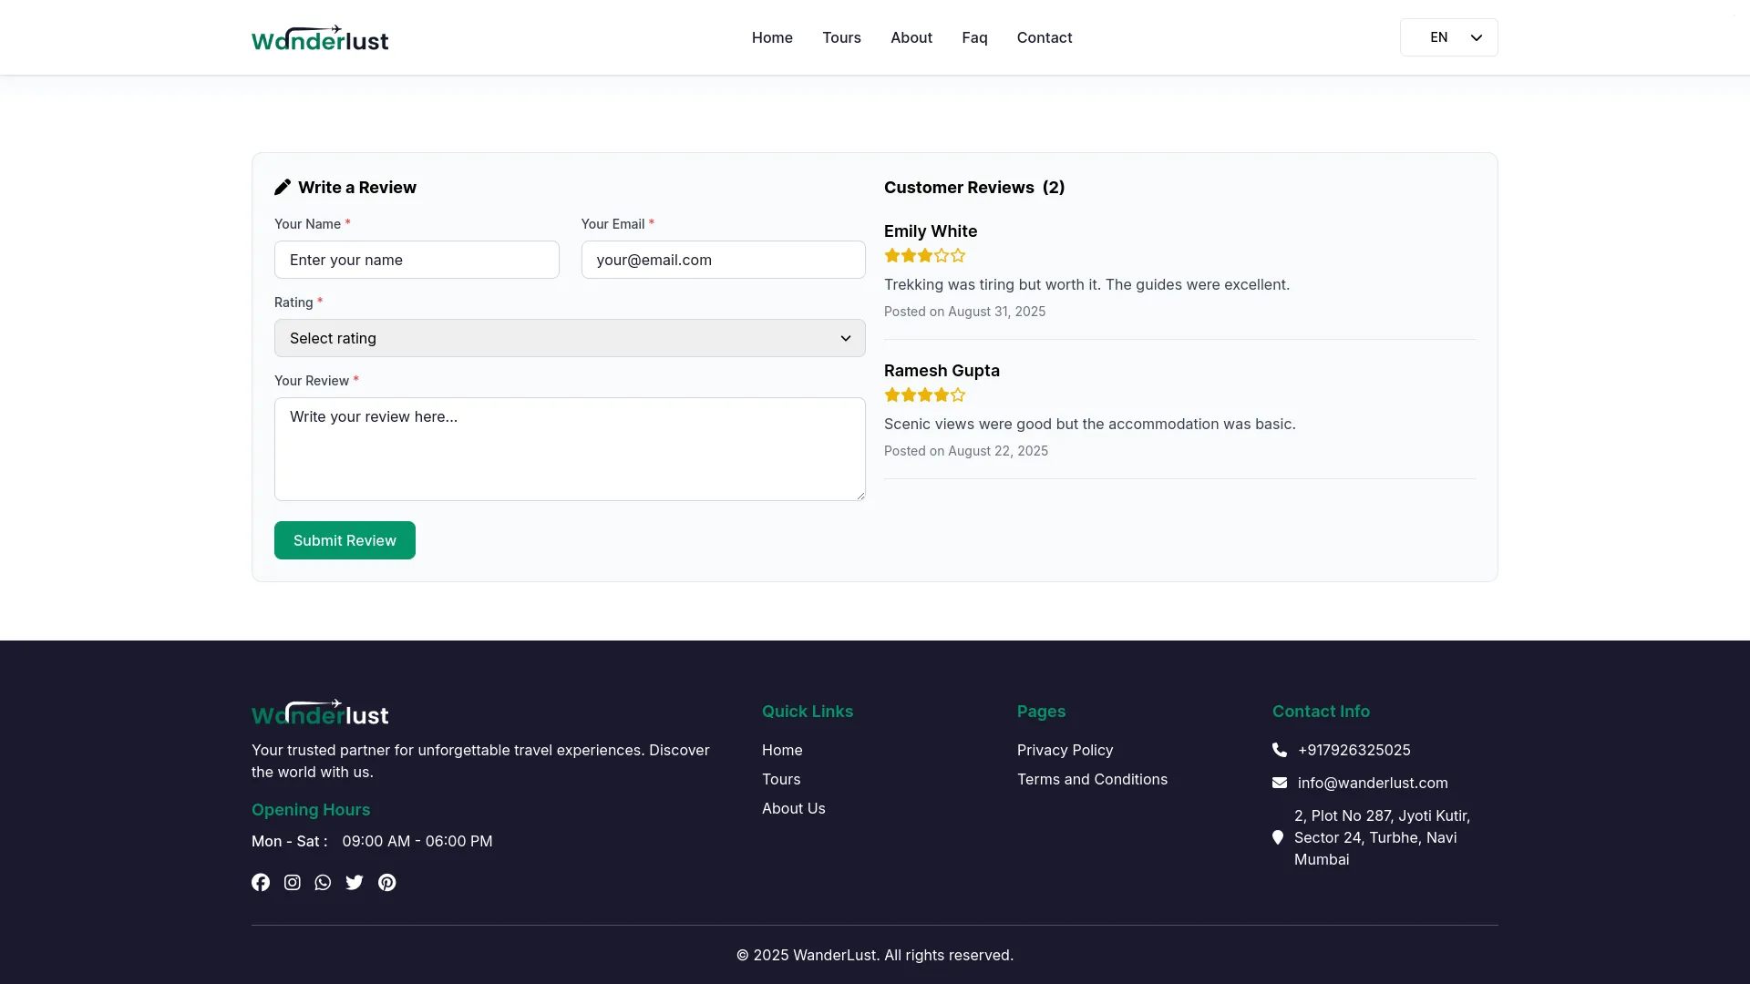Open Contact in top navigation
This screenshot has width=1750, height=984.
[x=1045, y=37]
